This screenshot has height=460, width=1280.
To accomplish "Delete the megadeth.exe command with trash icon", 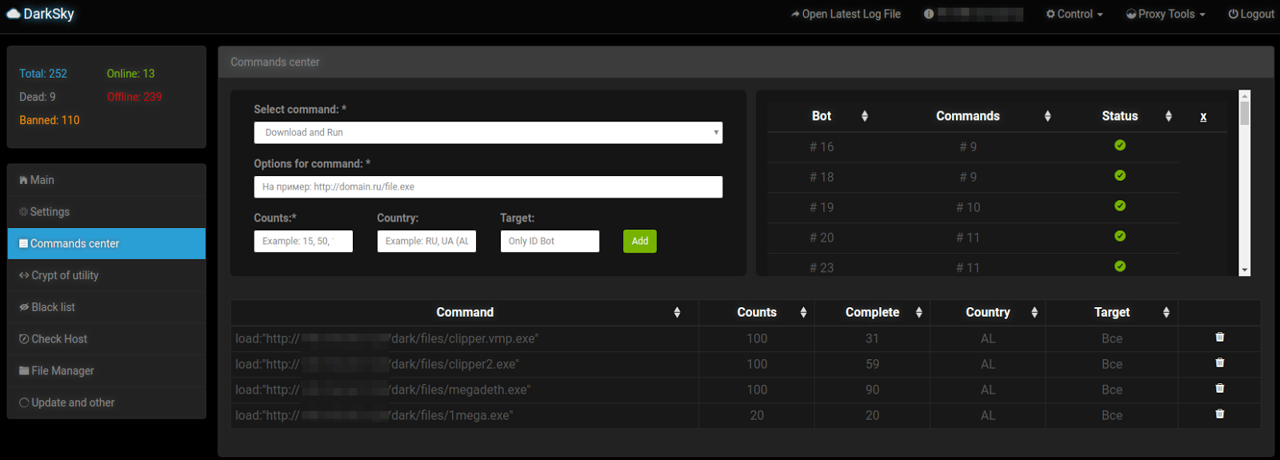I will tap(1219, 389).
